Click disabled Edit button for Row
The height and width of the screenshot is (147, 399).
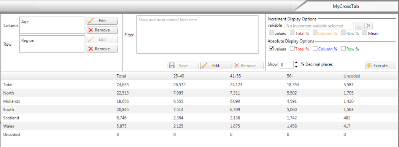(x=102, y=40)
